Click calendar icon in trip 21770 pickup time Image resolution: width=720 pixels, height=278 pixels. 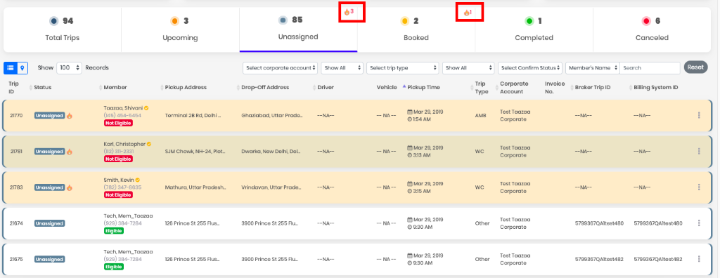tap(410, 112)
